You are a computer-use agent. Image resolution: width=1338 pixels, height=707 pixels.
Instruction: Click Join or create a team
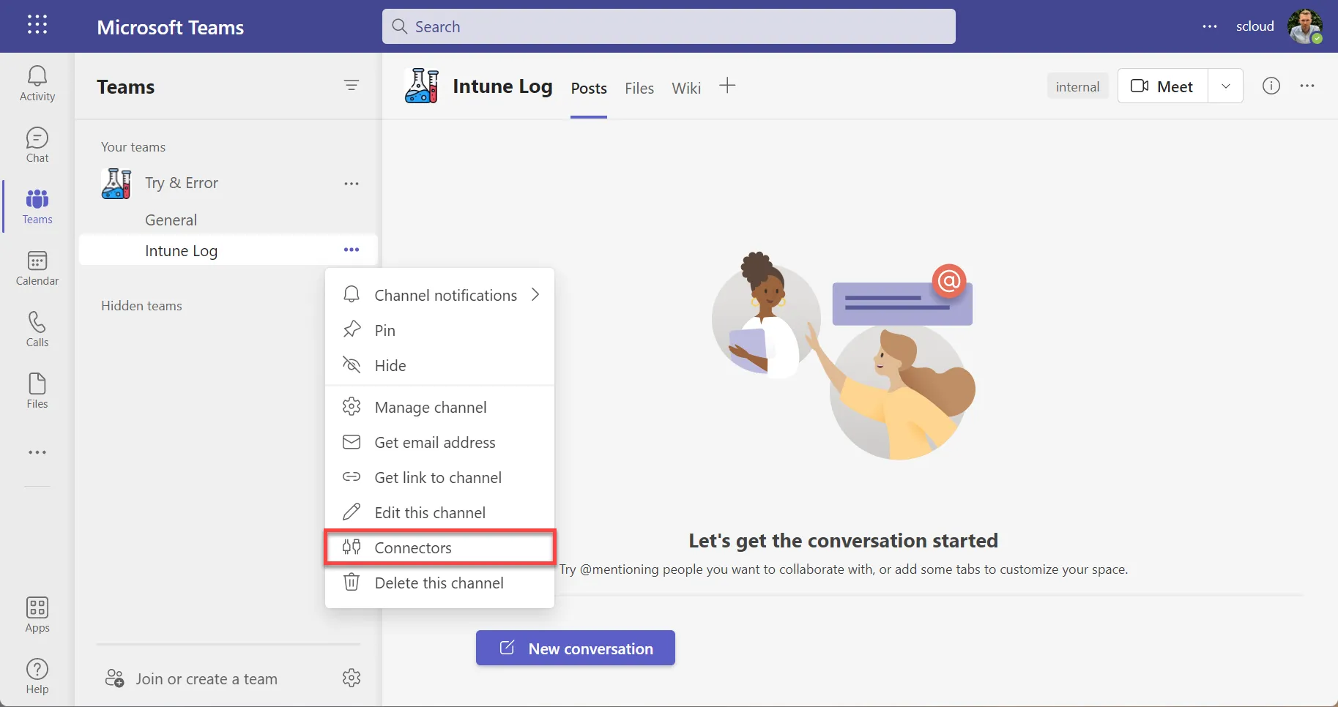pos(192,678)
